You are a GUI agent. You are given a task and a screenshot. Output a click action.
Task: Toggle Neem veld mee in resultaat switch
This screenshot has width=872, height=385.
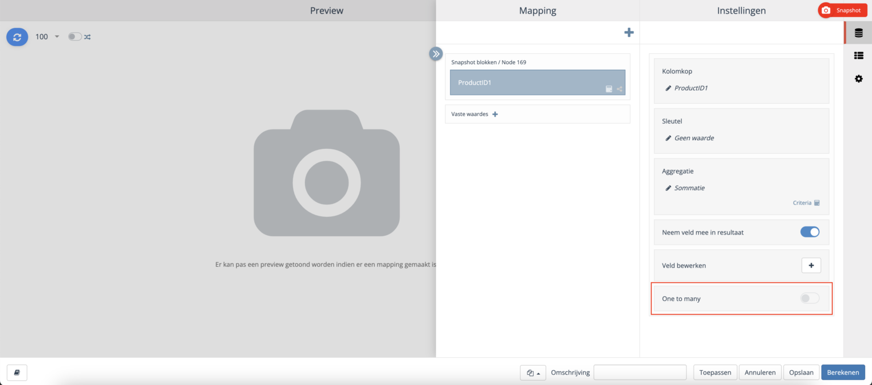point(810,232)
